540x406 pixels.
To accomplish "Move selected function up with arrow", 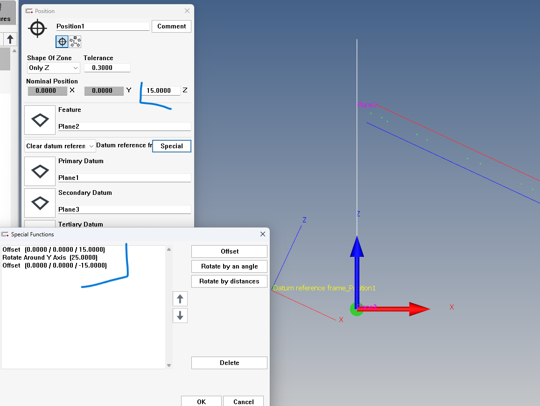I will point(180,299).
